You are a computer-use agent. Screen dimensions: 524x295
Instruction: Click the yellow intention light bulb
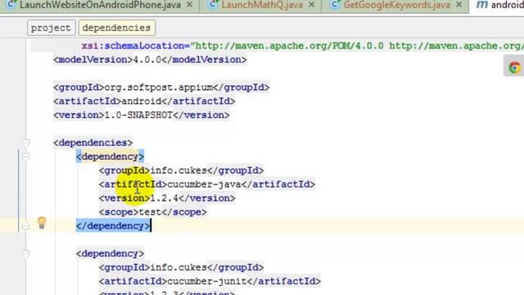[x=42, y=223]
